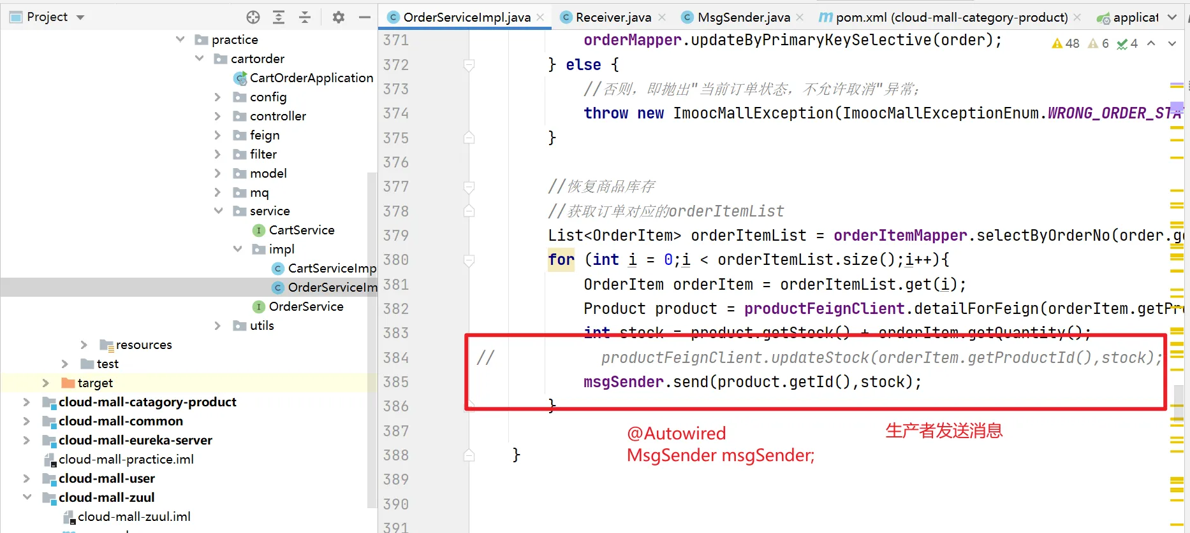The width and height of the screenshot is (1190, 533).
Task: Select OrderServiceImpl class in Project tree
Action: [325, 287]
